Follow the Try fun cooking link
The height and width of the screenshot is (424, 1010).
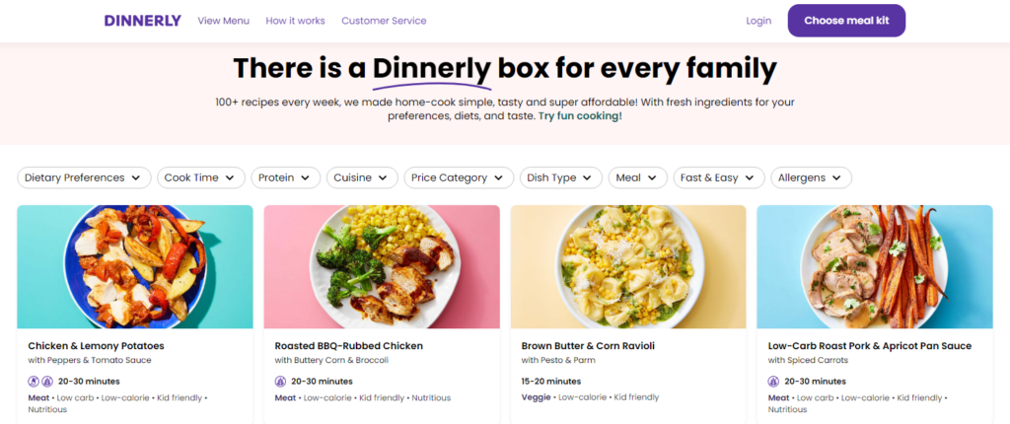coord(580,115)
